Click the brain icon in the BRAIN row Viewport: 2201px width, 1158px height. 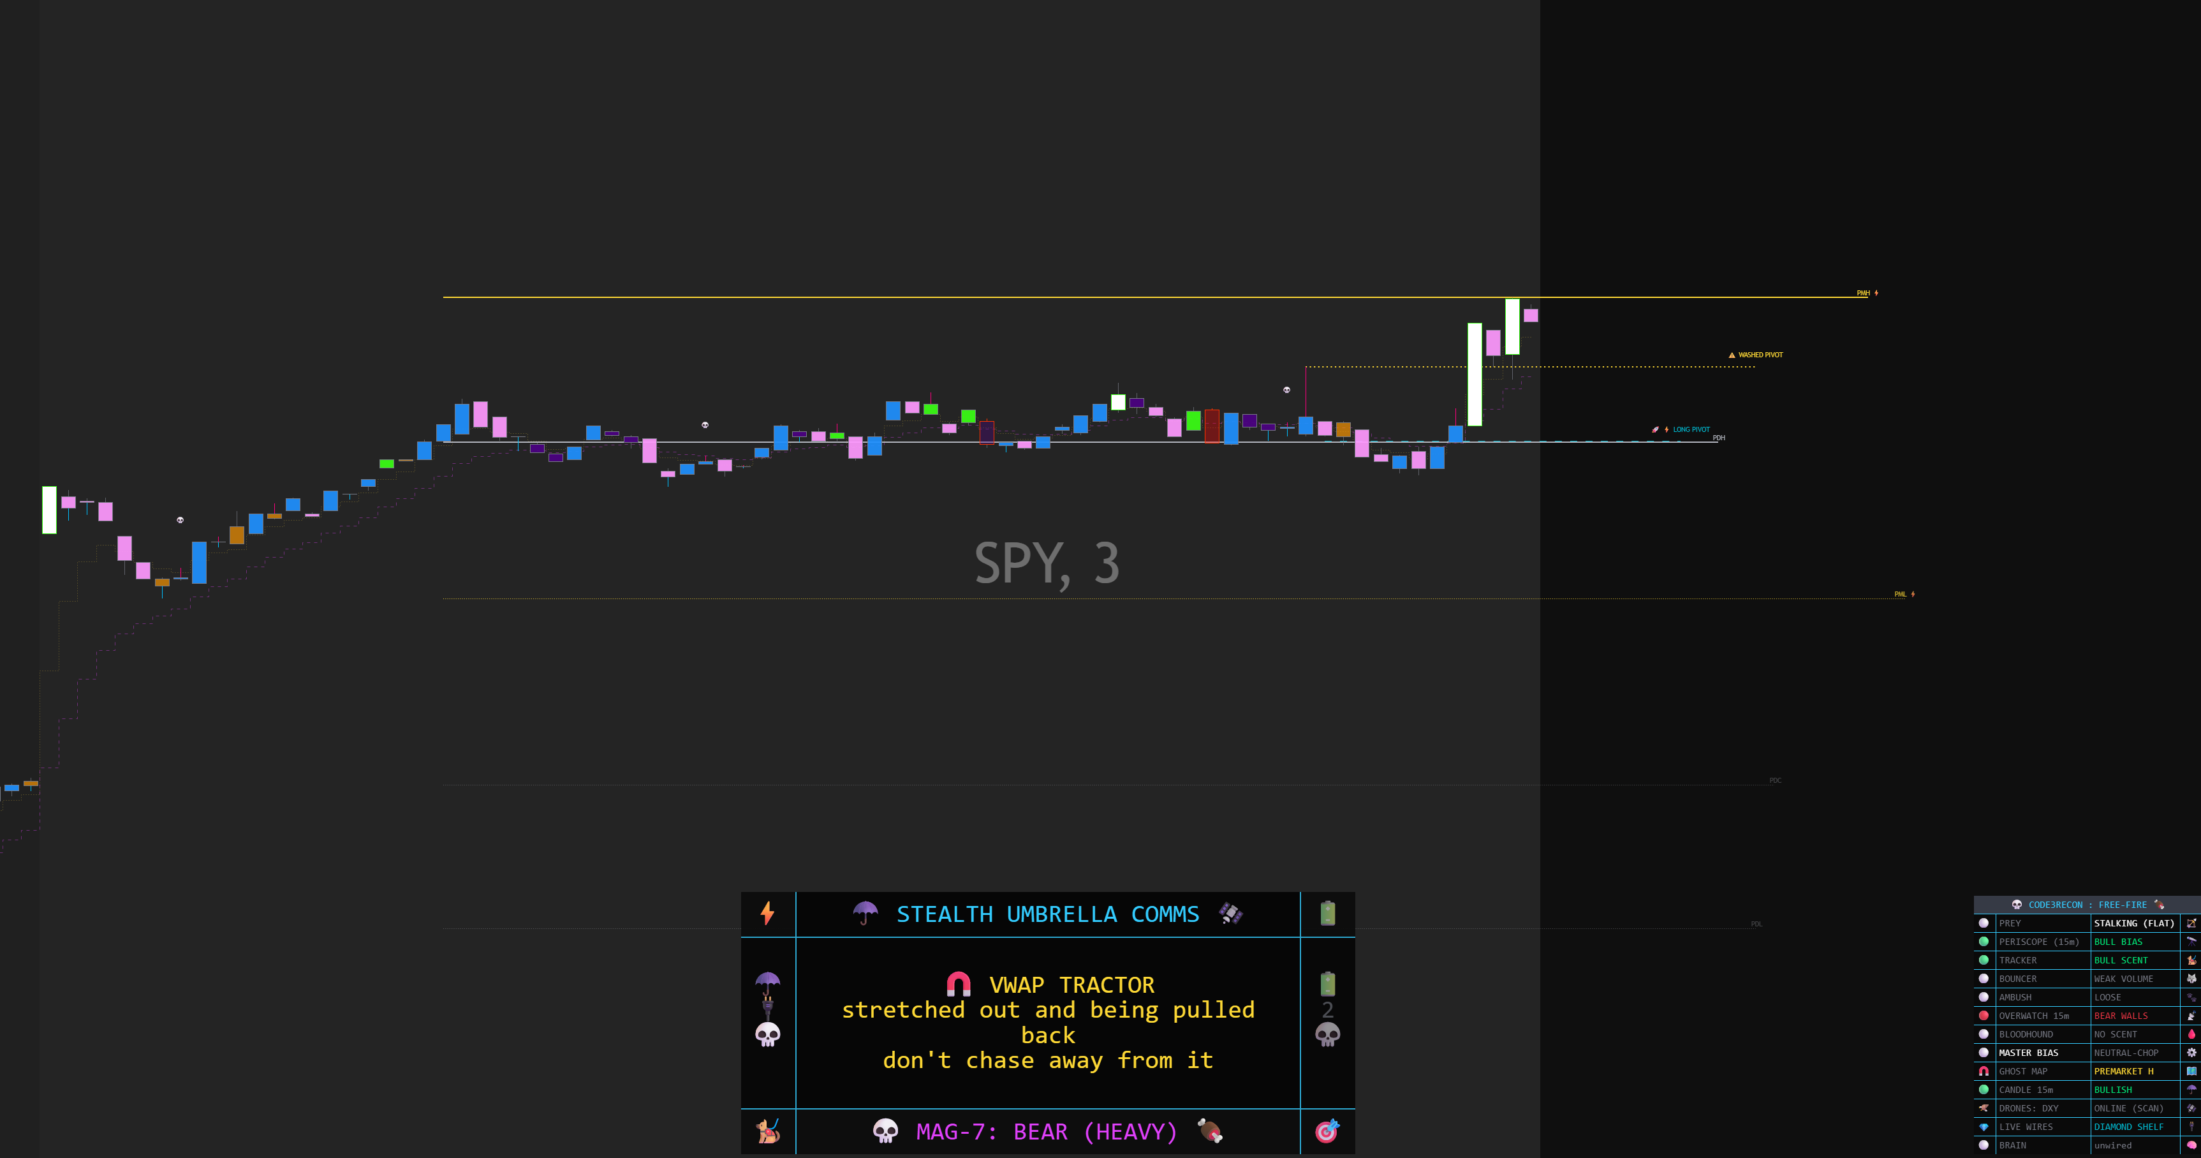[2191, 1145]
